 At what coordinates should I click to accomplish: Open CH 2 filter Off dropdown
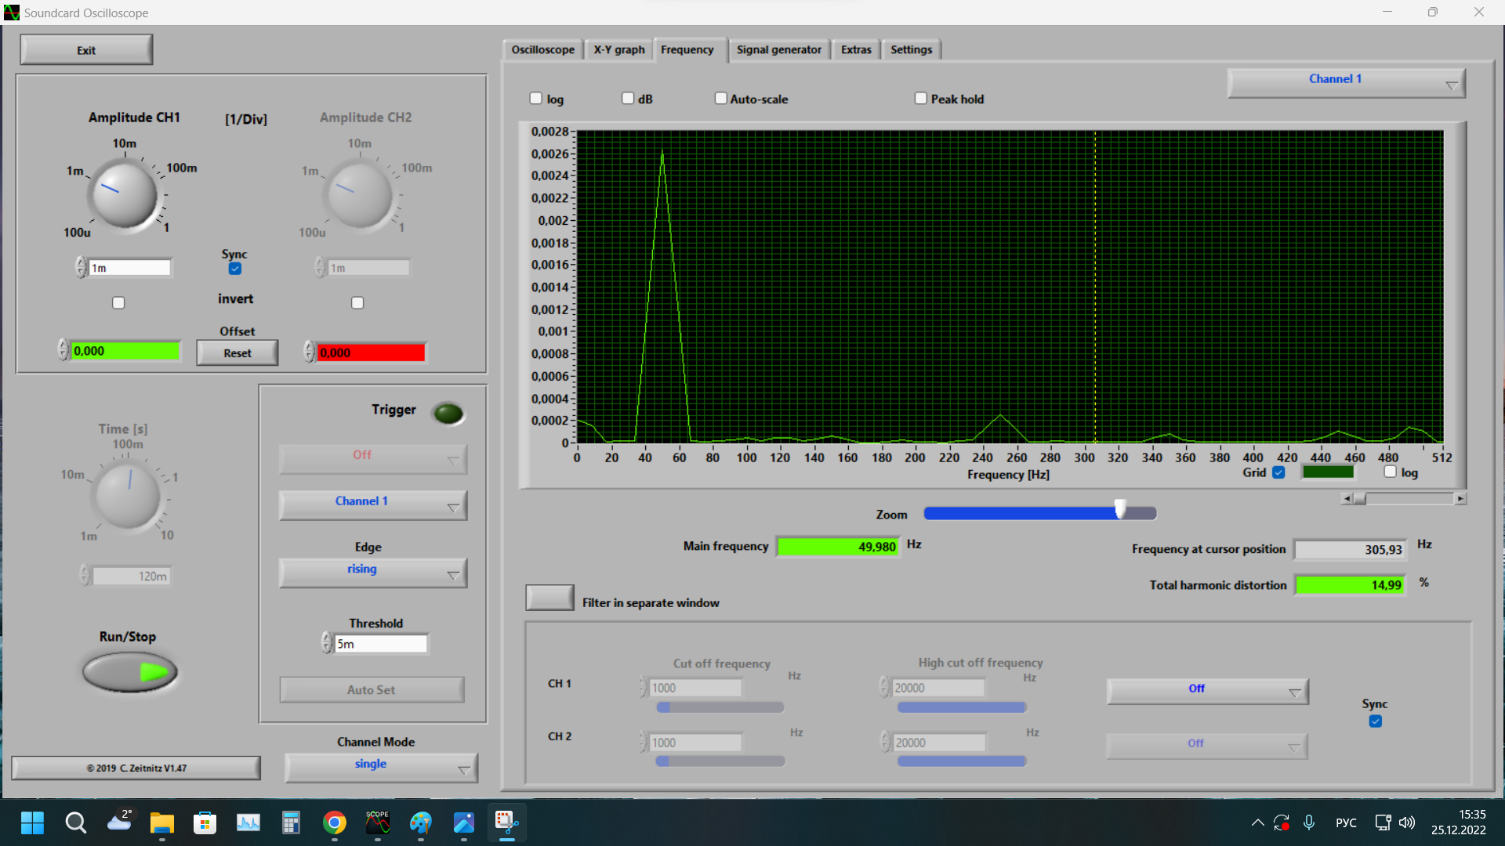pyautogui.click(x=1207, y=746)
